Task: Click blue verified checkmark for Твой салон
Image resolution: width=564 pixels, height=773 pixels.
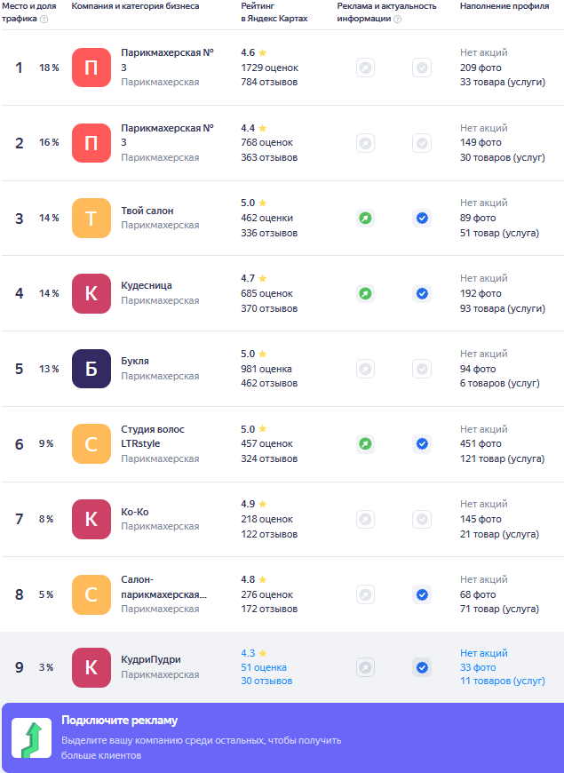Action: [422, 218]
